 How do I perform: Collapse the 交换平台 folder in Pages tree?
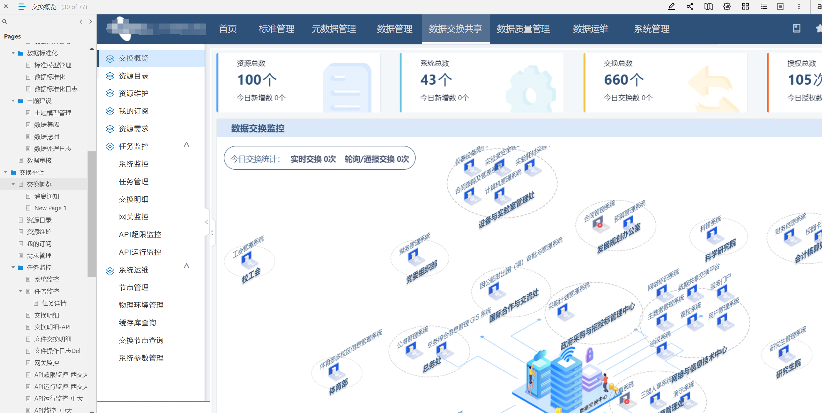coord(5,172)
